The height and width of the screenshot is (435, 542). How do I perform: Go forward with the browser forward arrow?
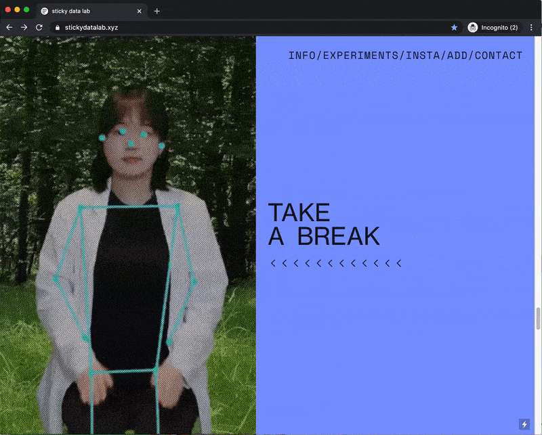(24, 27)
